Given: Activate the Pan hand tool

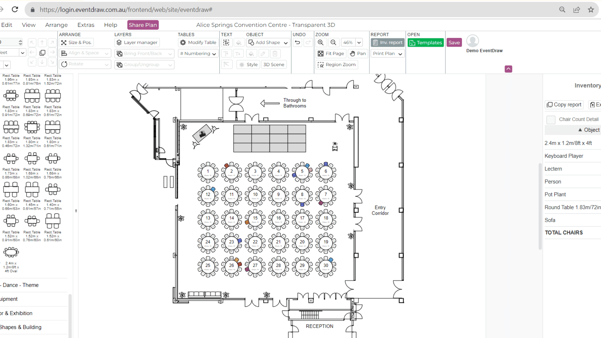Looking at the screenshot, I should click(357, 54).
